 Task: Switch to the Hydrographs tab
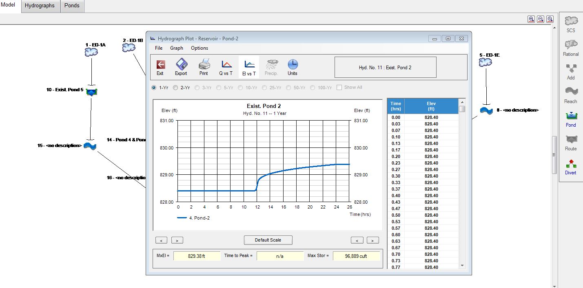[x=40, y=6]
